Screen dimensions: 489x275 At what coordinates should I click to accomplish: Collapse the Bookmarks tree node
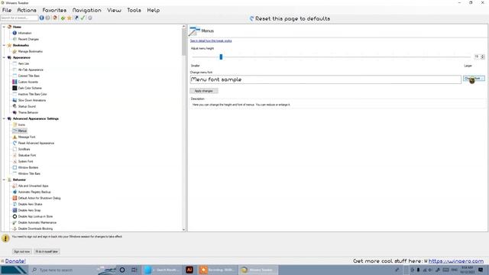coord(4,46)
